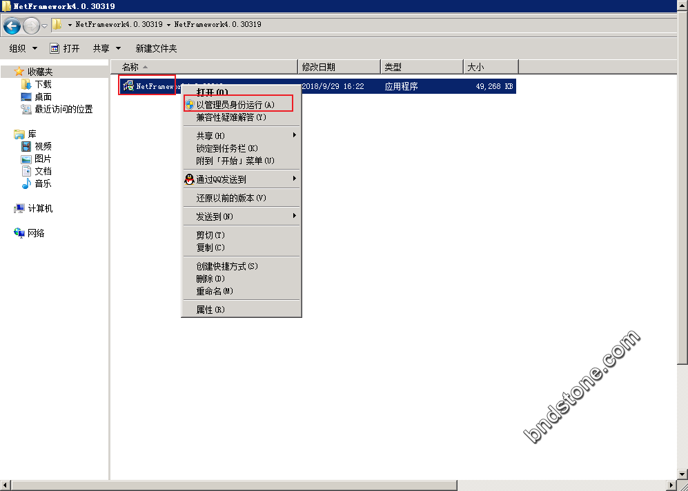Select the 下载 folder icon
Viewport: 688px width, 491px height.
(26, 84)
